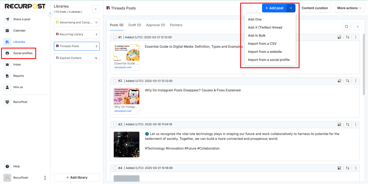Switch to the Draft (0) tab

point(135,25)
